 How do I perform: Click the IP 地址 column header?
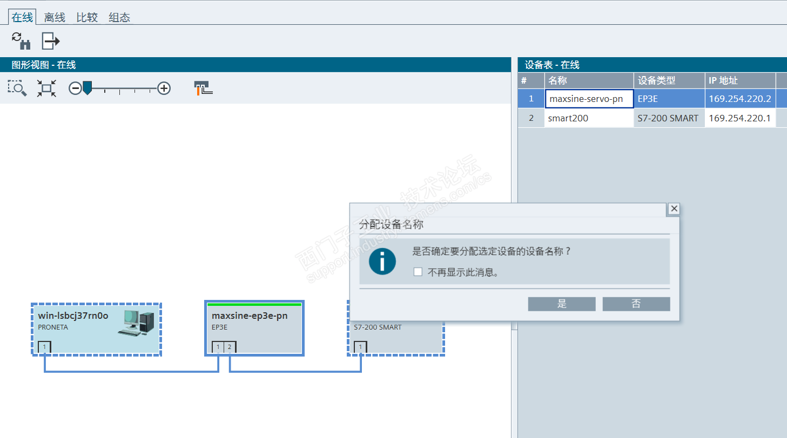click(x=740, y=80)
